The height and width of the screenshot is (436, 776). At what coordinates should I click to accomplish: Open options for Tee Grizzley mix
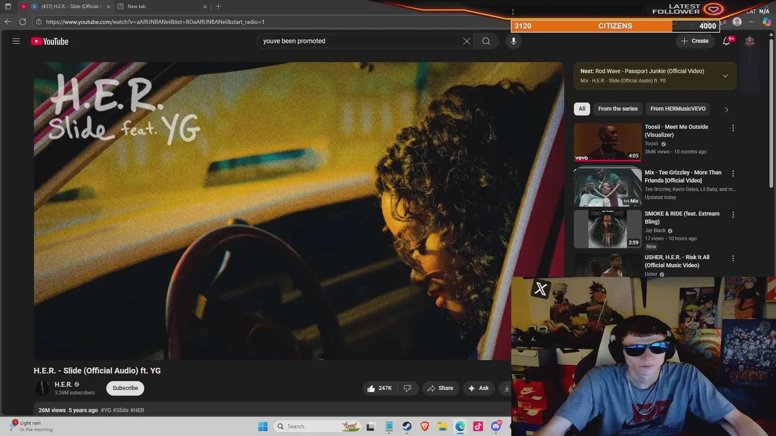(x=733, y=173)
